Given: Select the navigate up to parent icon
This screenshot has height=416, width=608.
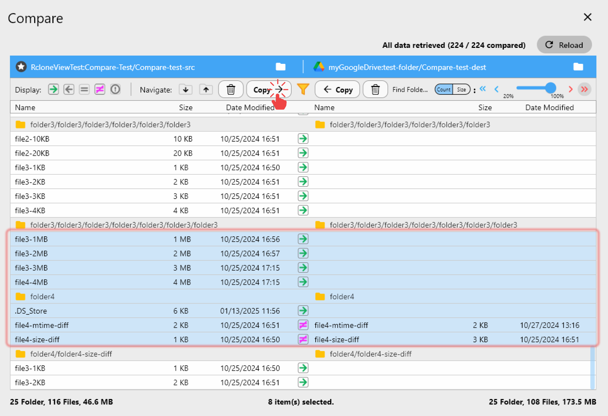Looking at the screenshot, I should [x=206, y=89].
